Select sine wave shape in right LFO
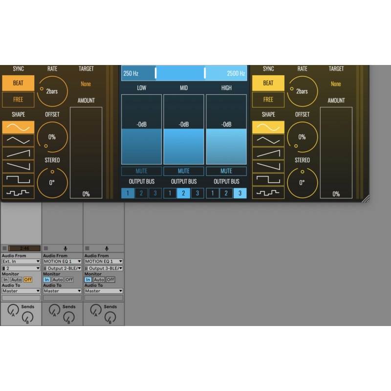 [x=268, y=128]
